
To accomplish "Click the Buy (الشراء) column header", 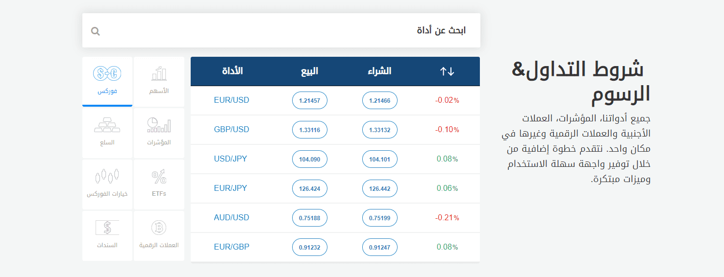I will click(379, 71).
